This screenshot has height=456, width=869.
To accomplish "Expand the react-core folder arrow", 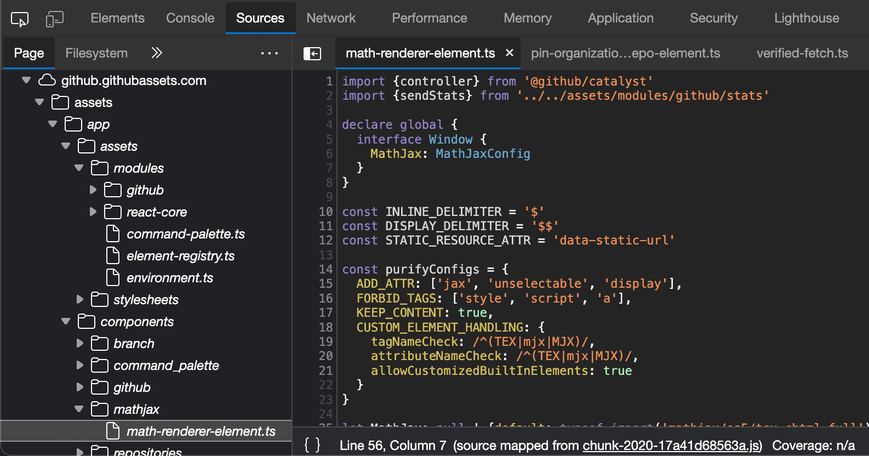I will pos(93,212).
